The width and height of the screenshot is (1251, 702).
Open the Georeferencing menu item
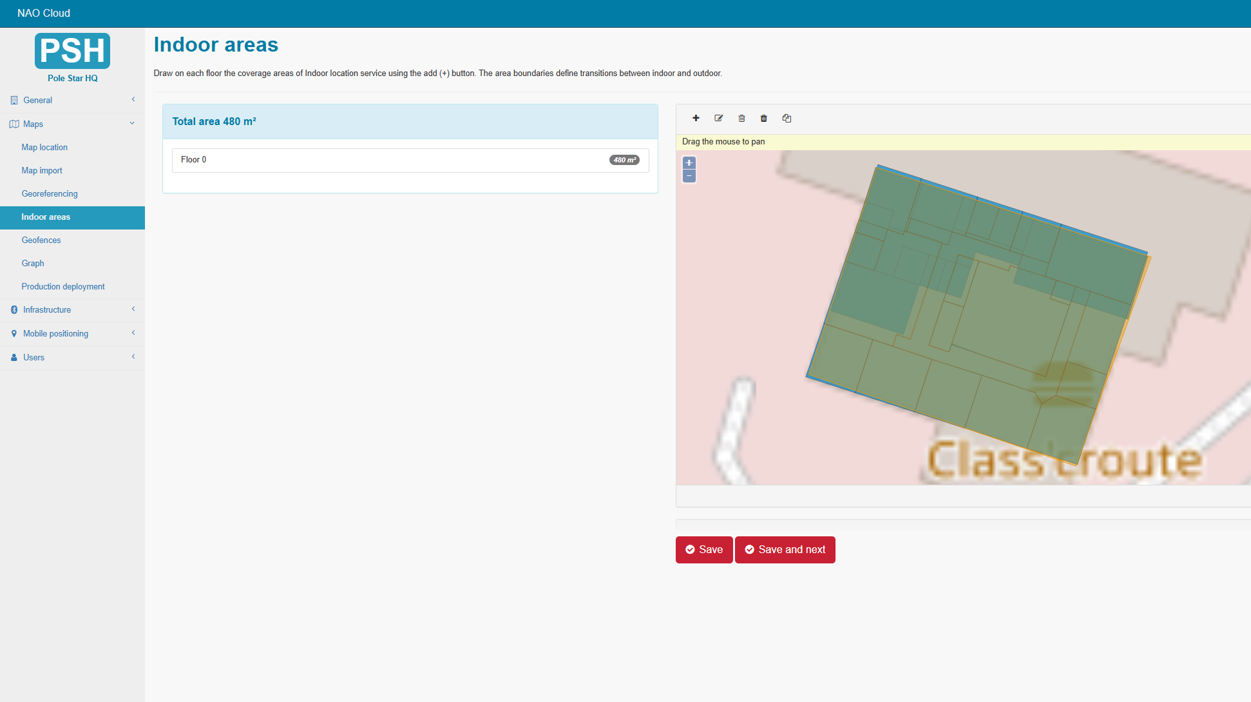[x=50, y=193]
